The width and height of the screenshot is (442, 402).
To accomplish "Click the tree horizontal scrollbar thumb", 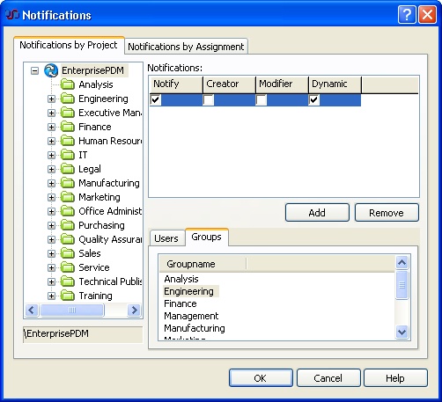I will click(x=72, y=310).
